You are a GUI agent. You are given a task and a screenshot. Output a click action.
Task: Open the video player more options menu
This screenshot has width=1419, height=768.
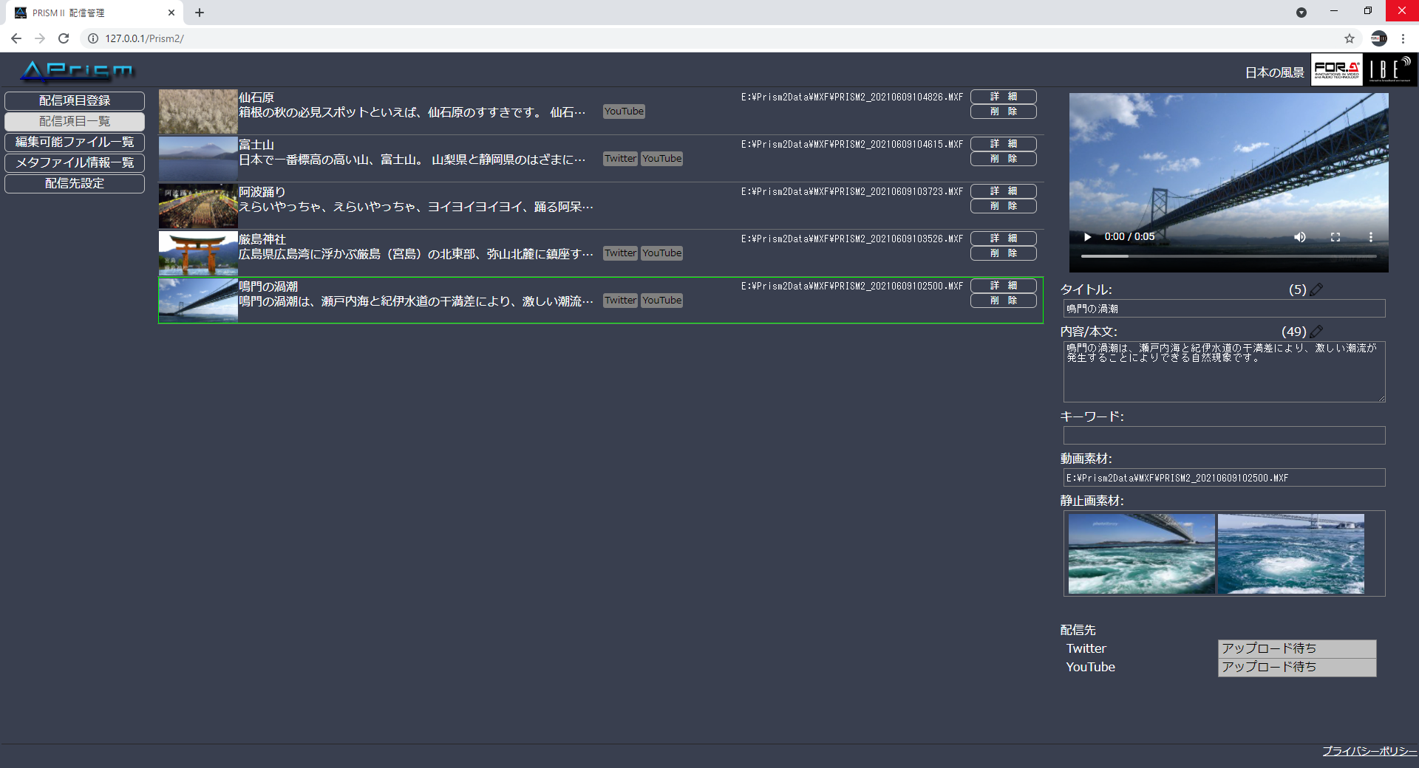(1370, 237)
